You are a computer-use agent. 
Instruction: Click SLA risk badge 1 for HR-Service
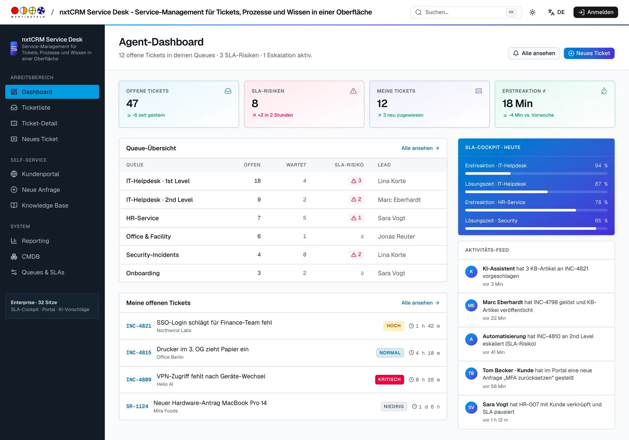click(356, 218)
